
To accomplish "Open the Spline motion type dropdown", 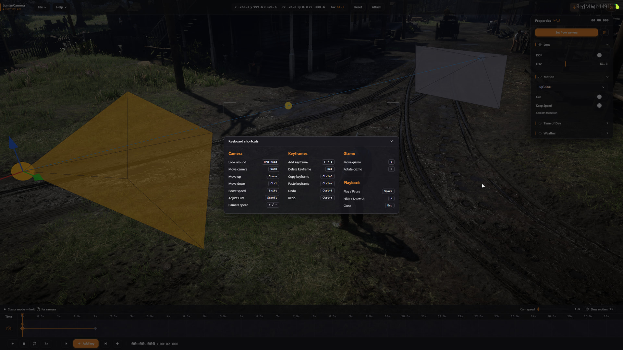I will (x=572, y=87).
